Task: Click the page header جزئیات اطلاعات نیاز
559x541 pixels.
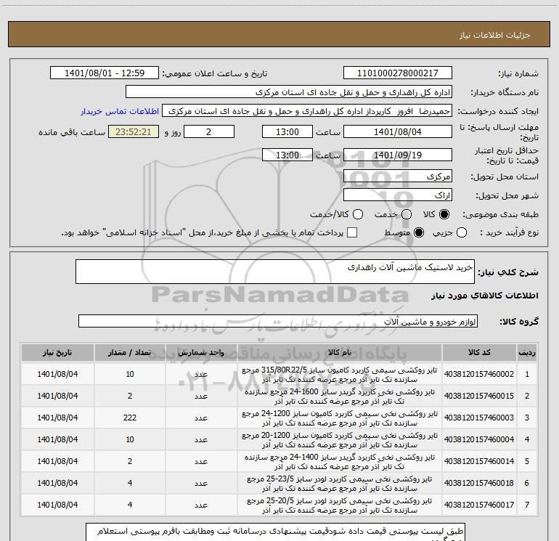Action: 495,35
